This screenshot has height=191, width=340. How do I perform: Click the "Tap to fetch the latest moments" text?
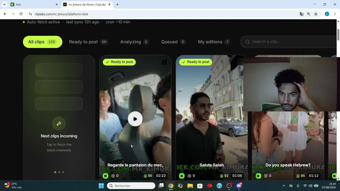point(59,147)
